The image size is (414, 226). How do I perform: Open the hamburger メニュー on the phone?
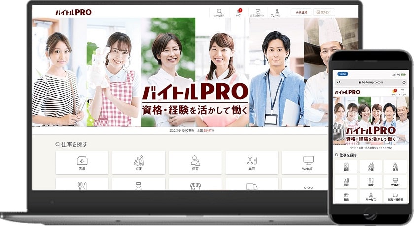point(402,92)
